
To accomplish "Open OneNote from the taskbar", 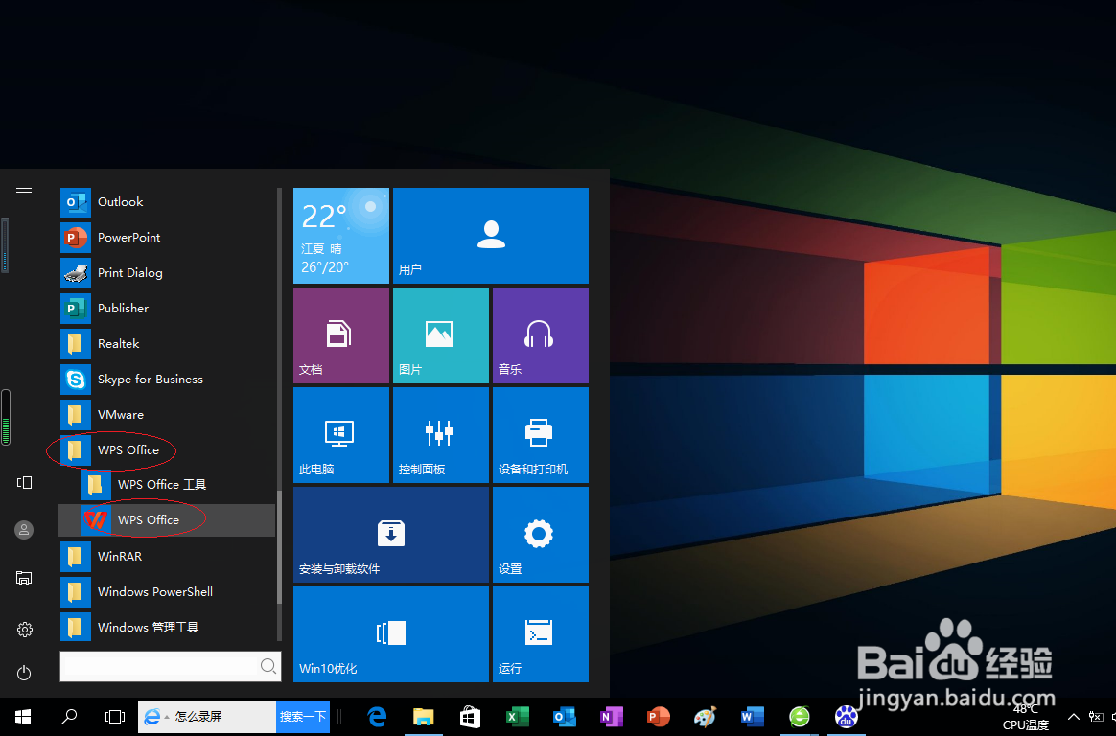I will (612, 717).
